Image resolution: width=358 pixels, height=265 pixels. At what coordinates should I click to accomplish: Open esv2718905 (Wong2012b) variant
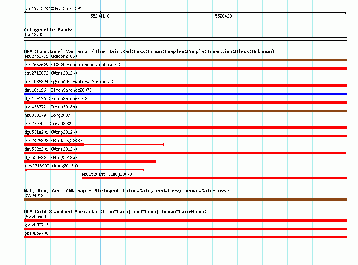click(x=51, y=166)
